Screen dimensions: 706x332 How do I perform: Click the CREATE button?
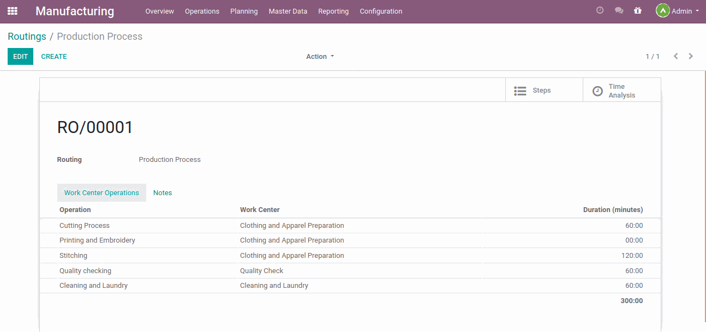pyautogui.click(x=54, y=57)
